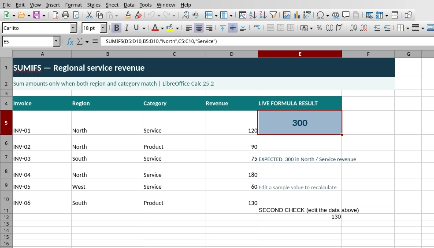This screenshot has height=248, width=434.
Task: Open the Tools menu
Action: pyautogui.click(x=145, y=5)
